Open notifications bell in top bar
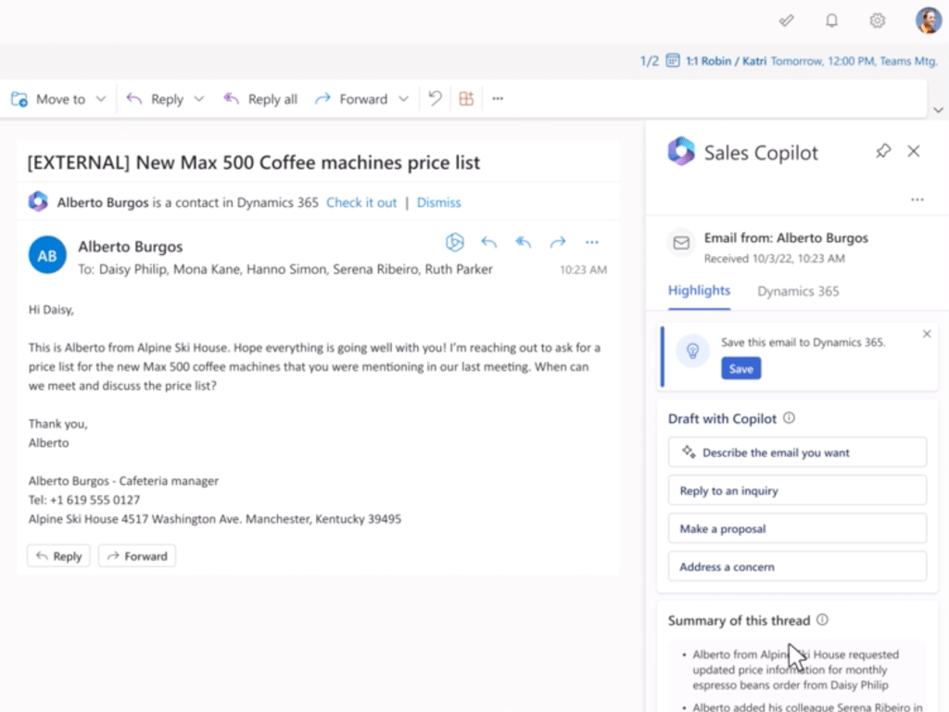The height and width of the screenshot is (712, 949). click(x=832, y=20)
